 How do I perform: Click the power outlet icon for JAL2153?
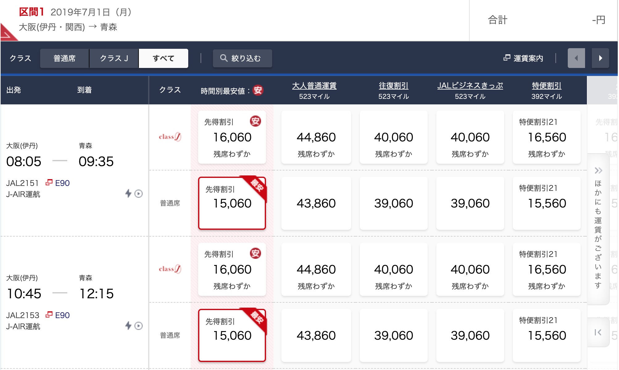tap(128, 326)
